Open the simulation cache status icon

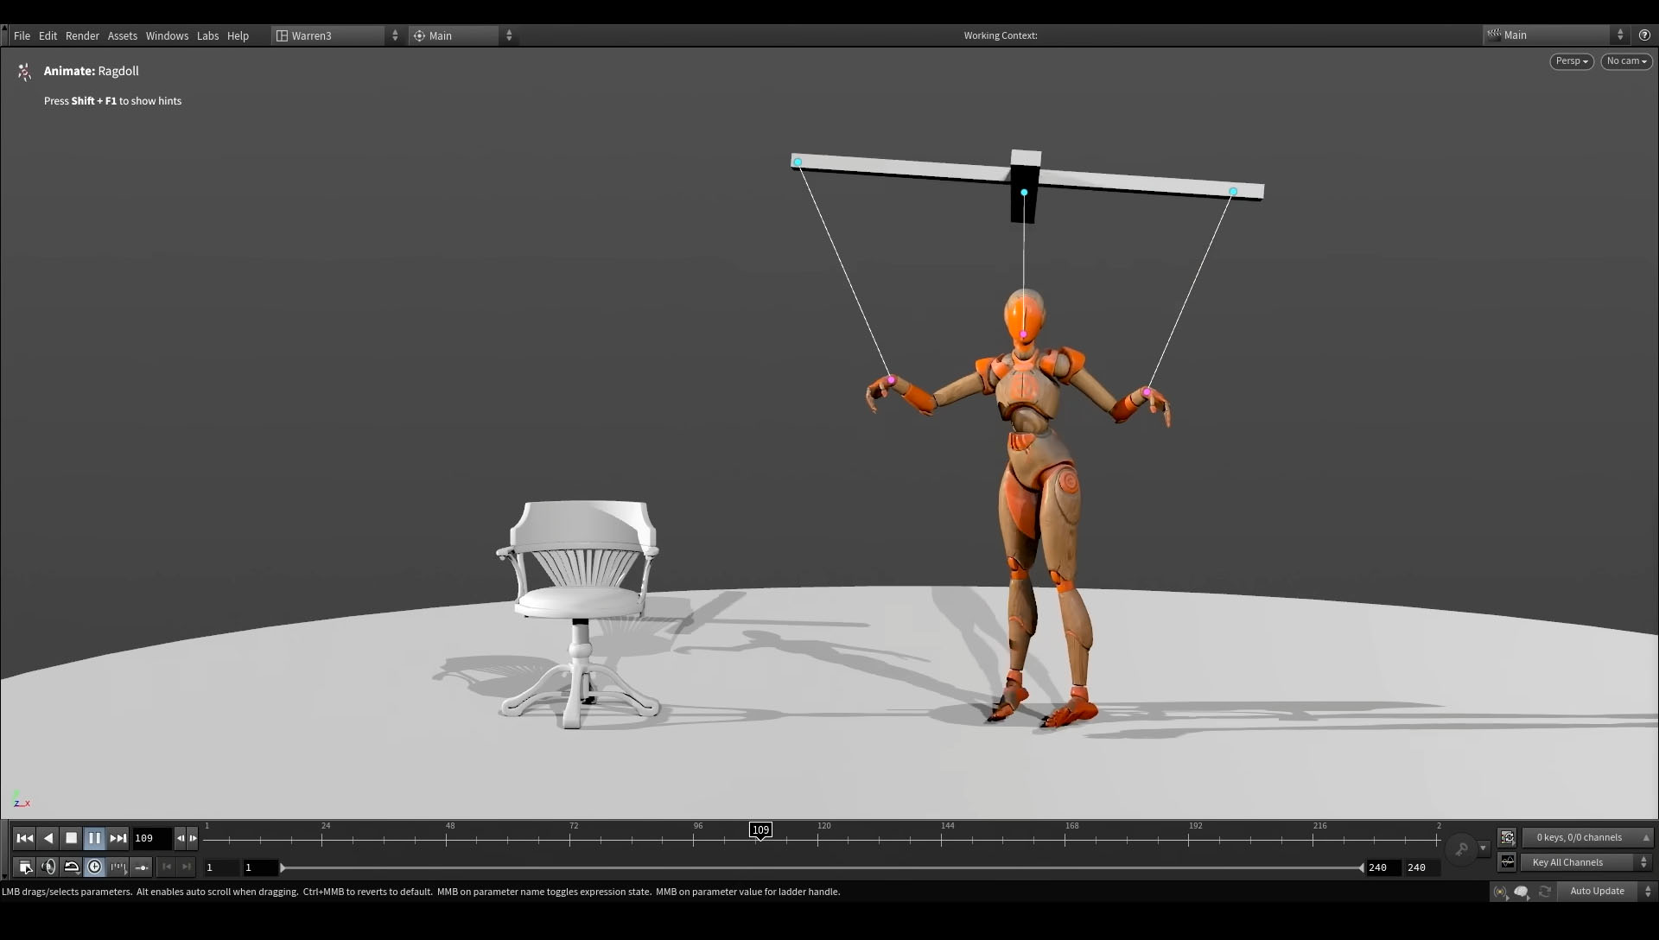tap(1500, 892)
